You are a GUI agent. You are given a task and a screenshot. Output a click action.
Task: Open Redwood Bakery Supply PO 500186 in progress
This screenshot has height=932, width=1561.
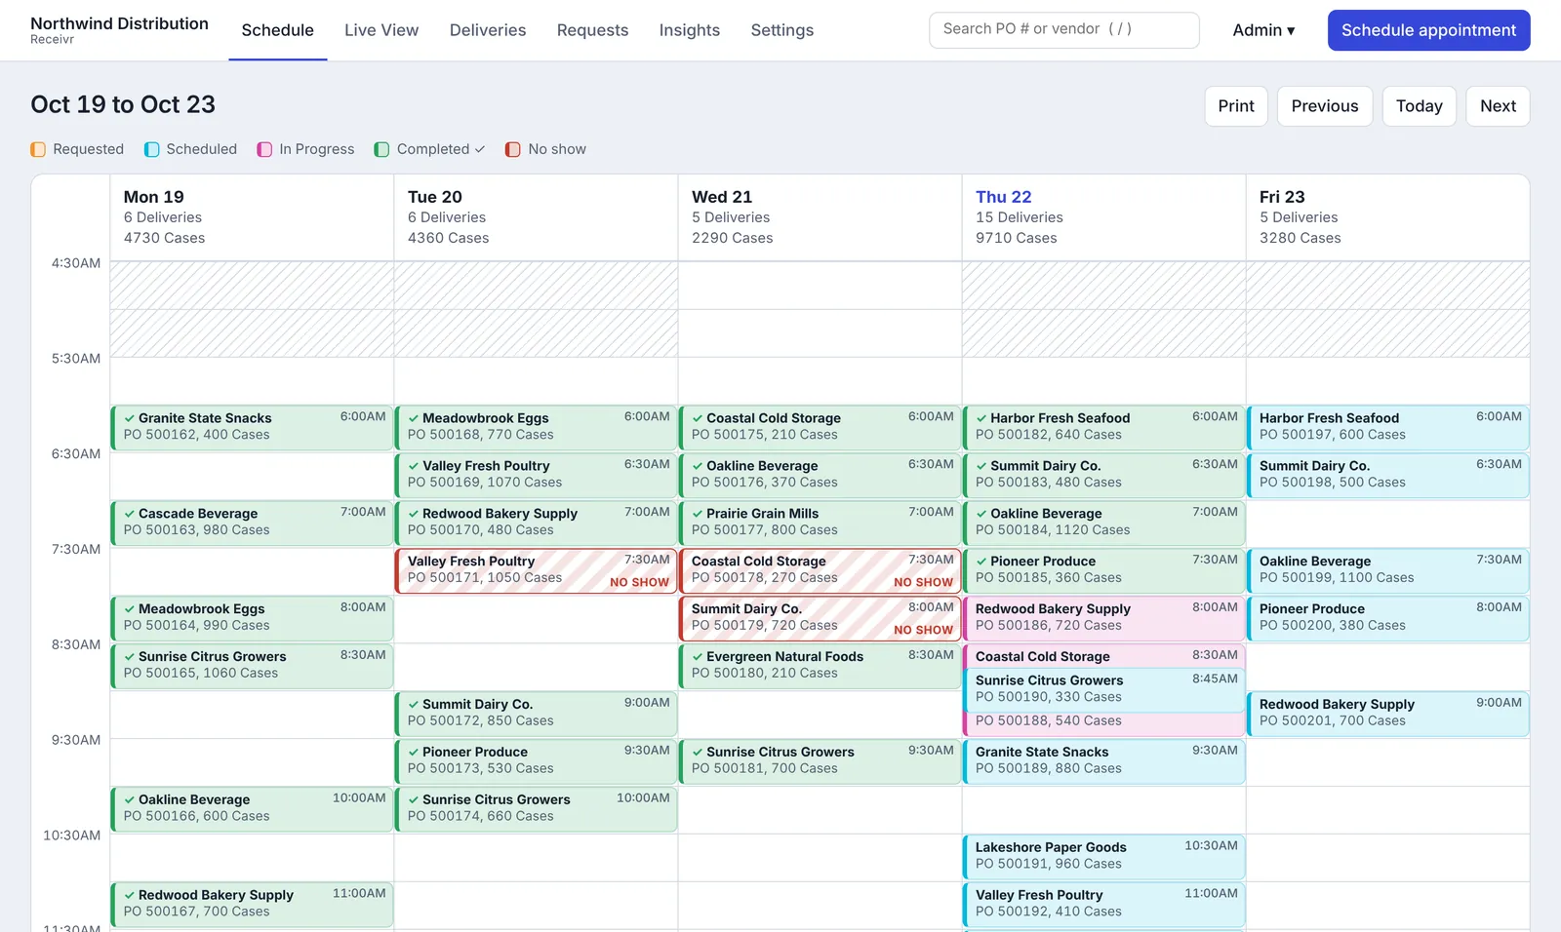coord(1104,619)
